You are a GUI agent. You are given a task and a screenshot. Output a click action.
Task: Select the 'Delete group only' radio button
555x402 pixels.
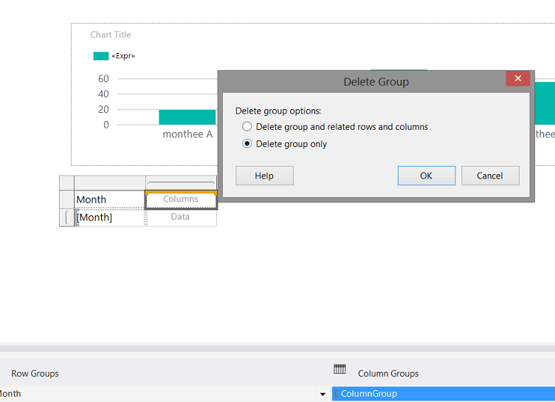coord(247,144)
